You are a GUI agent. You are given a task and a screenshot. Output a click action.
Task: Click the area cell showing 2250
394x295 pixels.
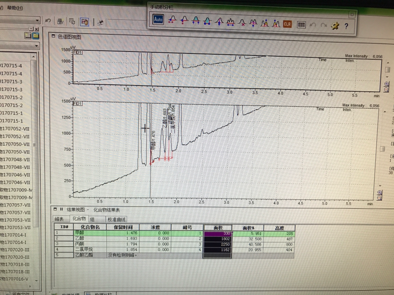pos(217,244)
